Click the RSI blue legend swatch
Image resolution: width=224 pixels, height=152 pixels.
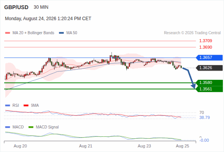pyautogui.click(x=8, y=106)
